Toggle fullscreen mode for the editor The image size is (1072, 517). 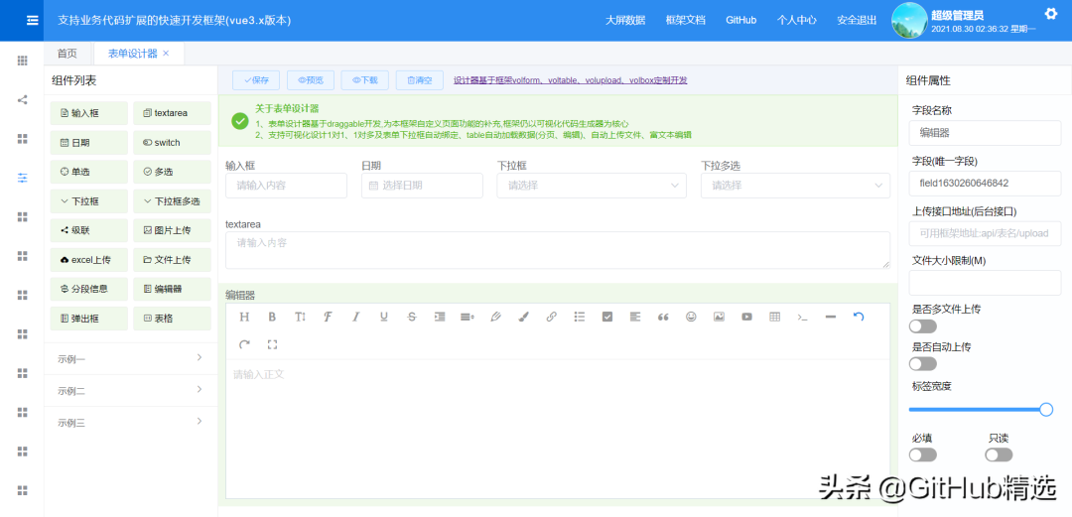click(272, 344)
